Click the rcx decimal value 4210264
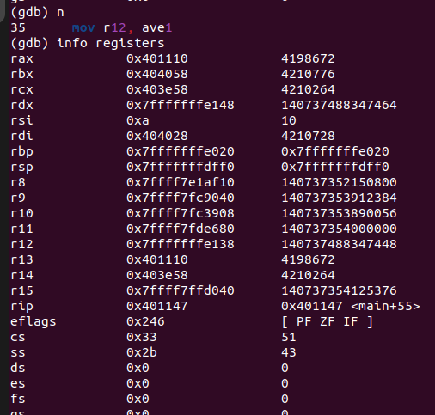 click(x=308, y=89)
